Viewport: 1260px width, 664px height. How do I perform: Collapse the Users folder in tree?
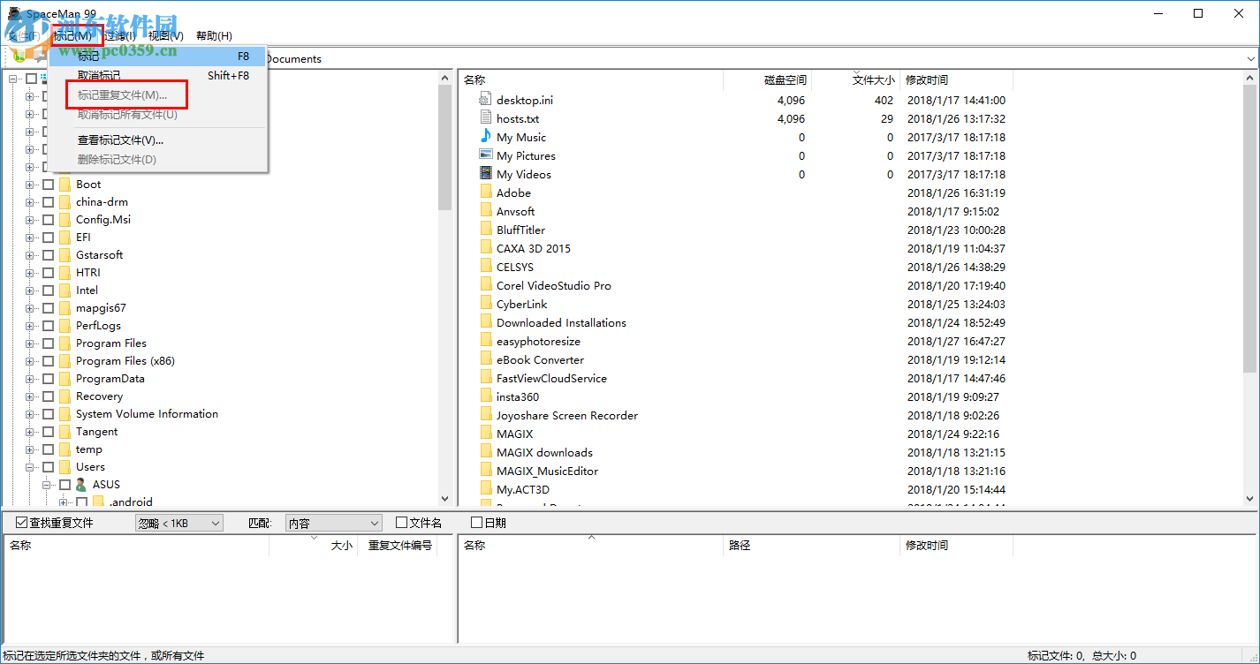click(x=30, y=467)
